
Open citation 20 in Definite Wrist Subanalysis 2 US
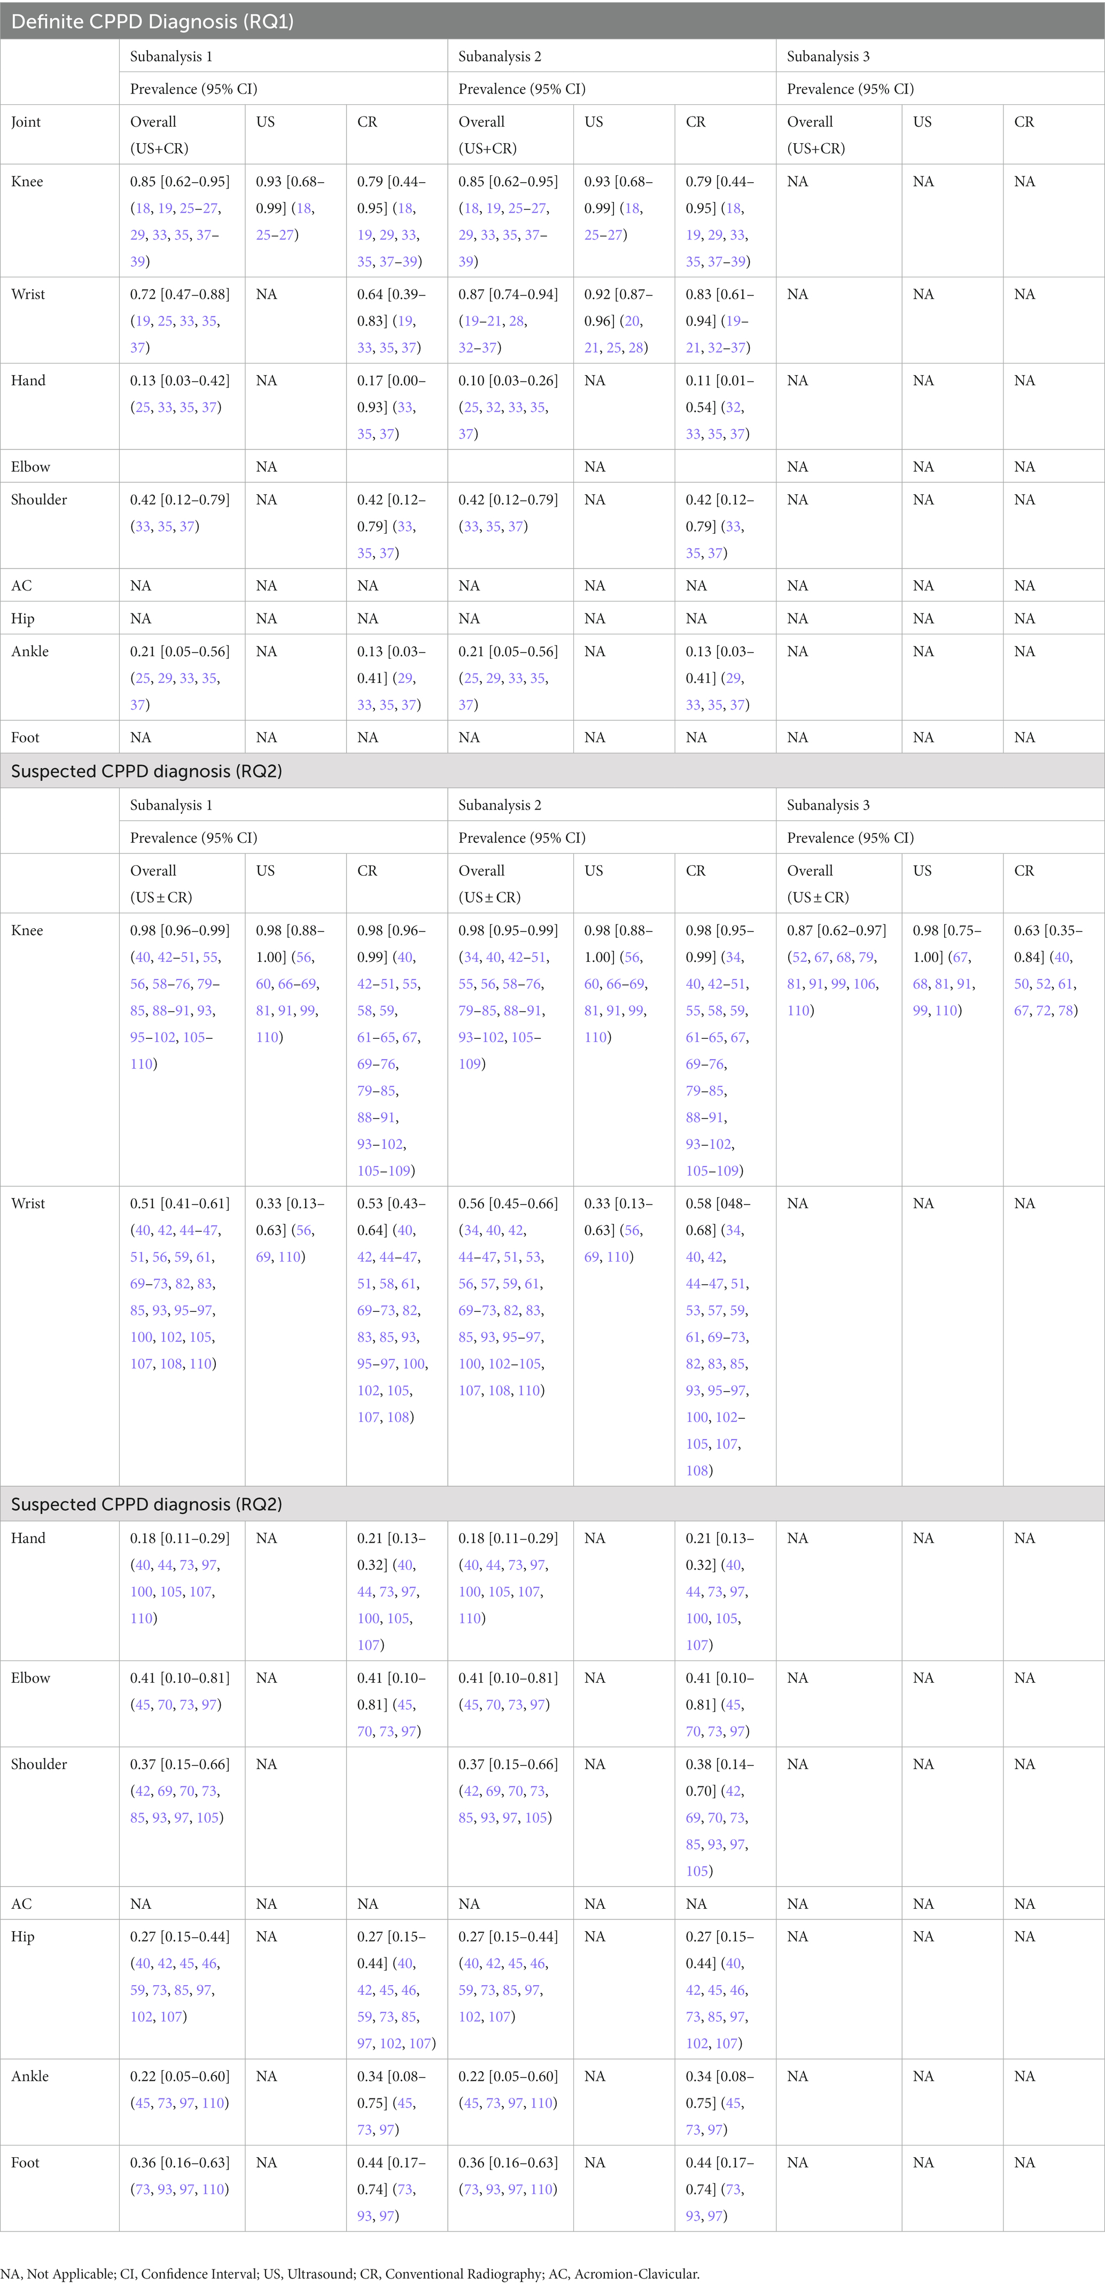(x=632, y=321)
